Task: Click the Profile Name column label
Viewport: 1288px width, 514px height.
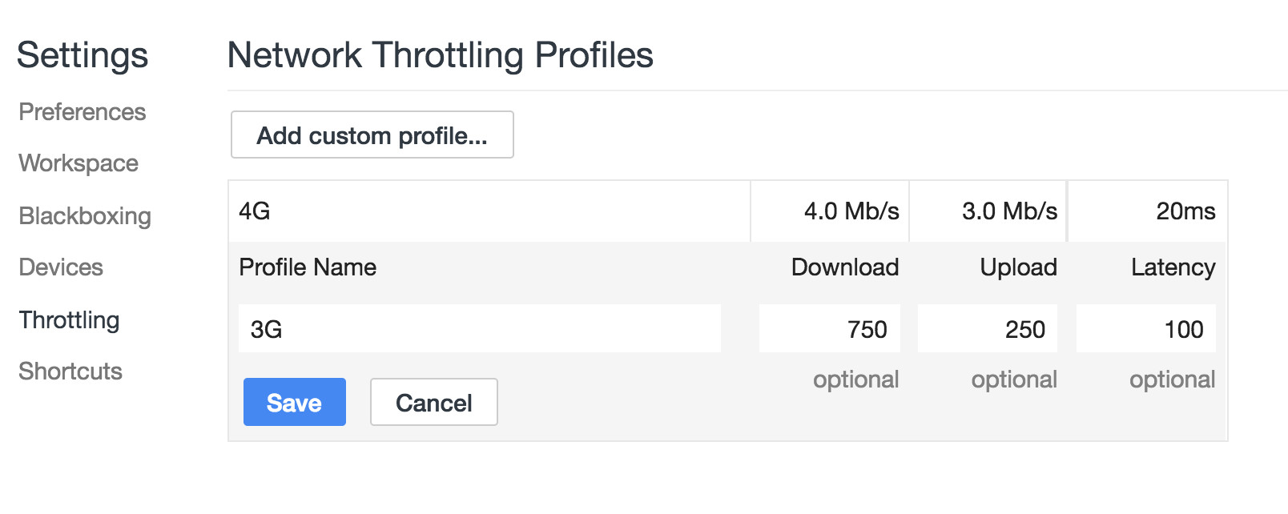Action: coord(308,267)
